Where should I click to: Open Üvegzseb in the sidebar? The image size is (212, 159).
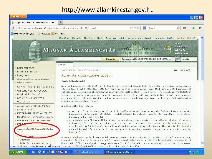23,75
